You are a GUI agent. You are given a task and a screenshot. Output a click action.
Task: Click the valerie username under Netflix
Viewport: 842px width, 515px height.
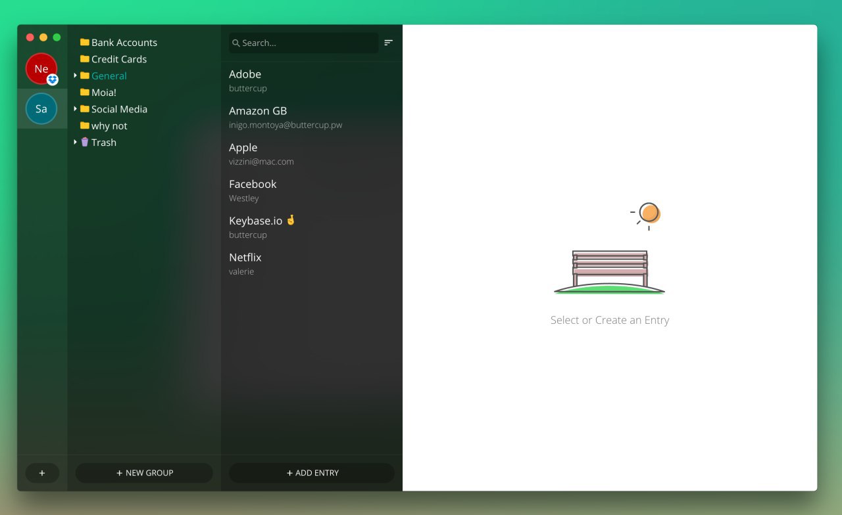[x=241, y=272]
